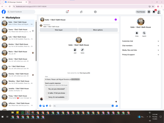Viewport: 164px width, 123px height.
Task: Click the highlighted phone number in message
Action: coord(75,79)
